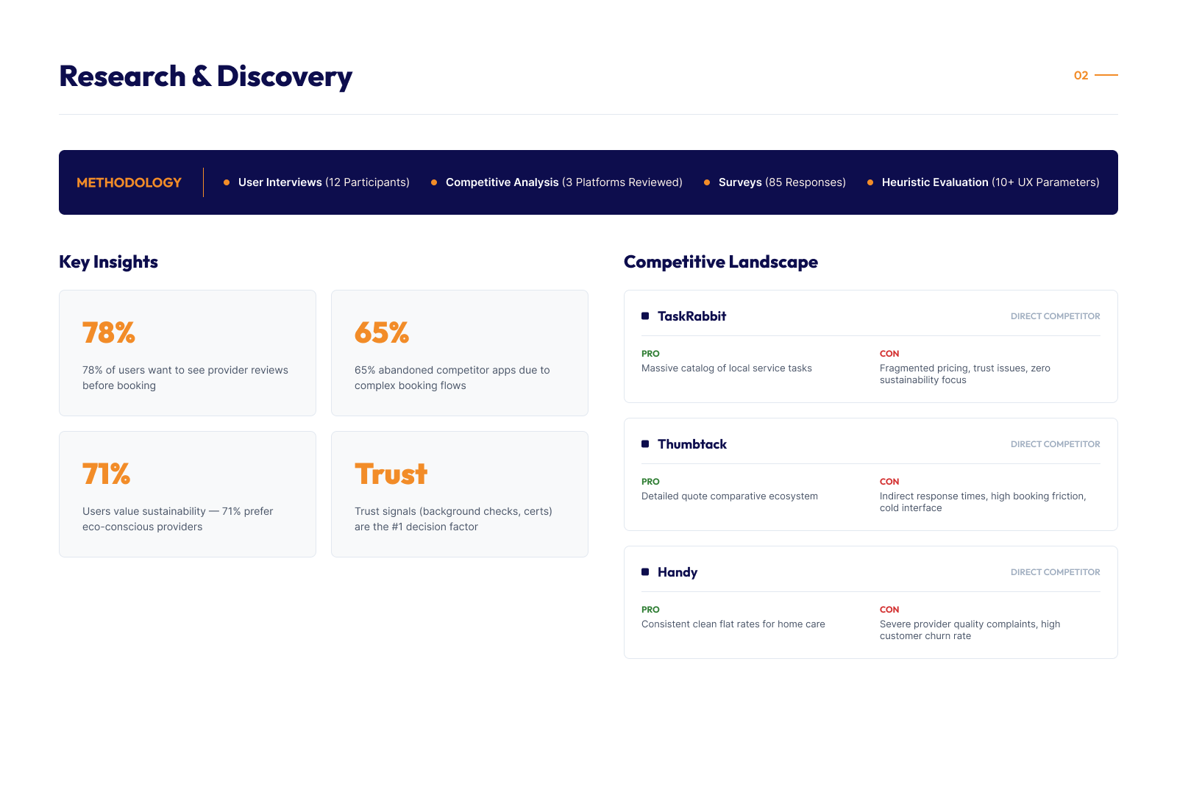
Task: Click the page number 02
Action: point(1081,75)
